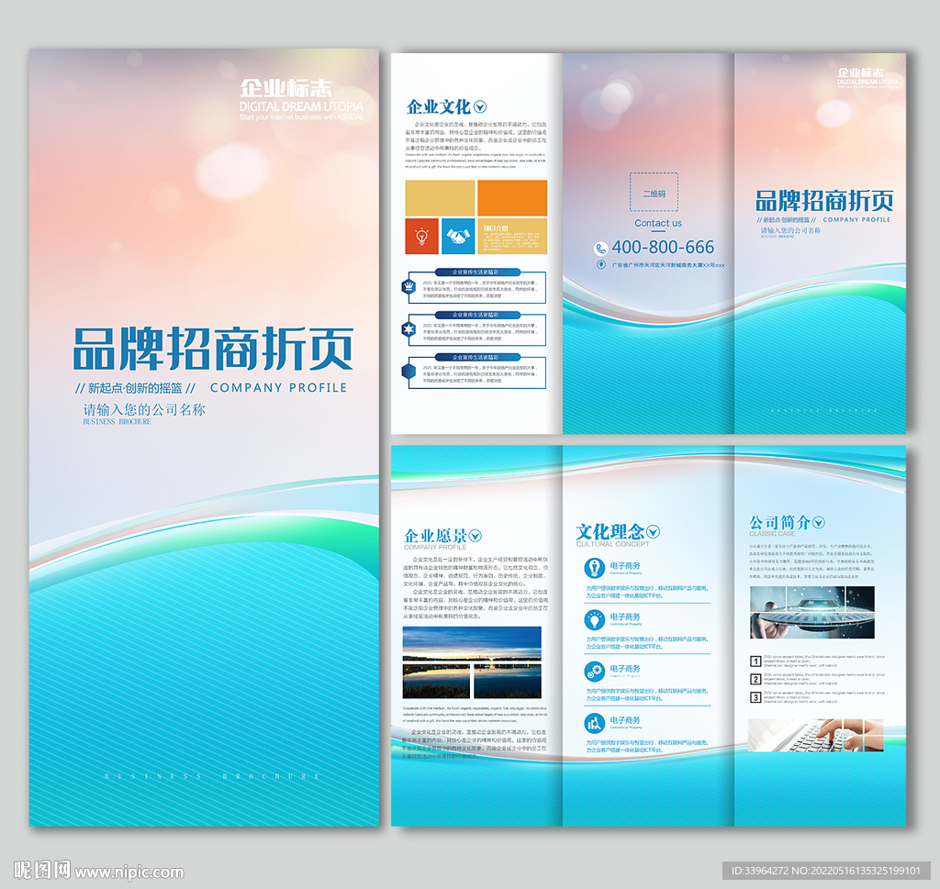Click the dashed 二维码 QR code placeholder
Screen dimensions: 940x889
654,192
